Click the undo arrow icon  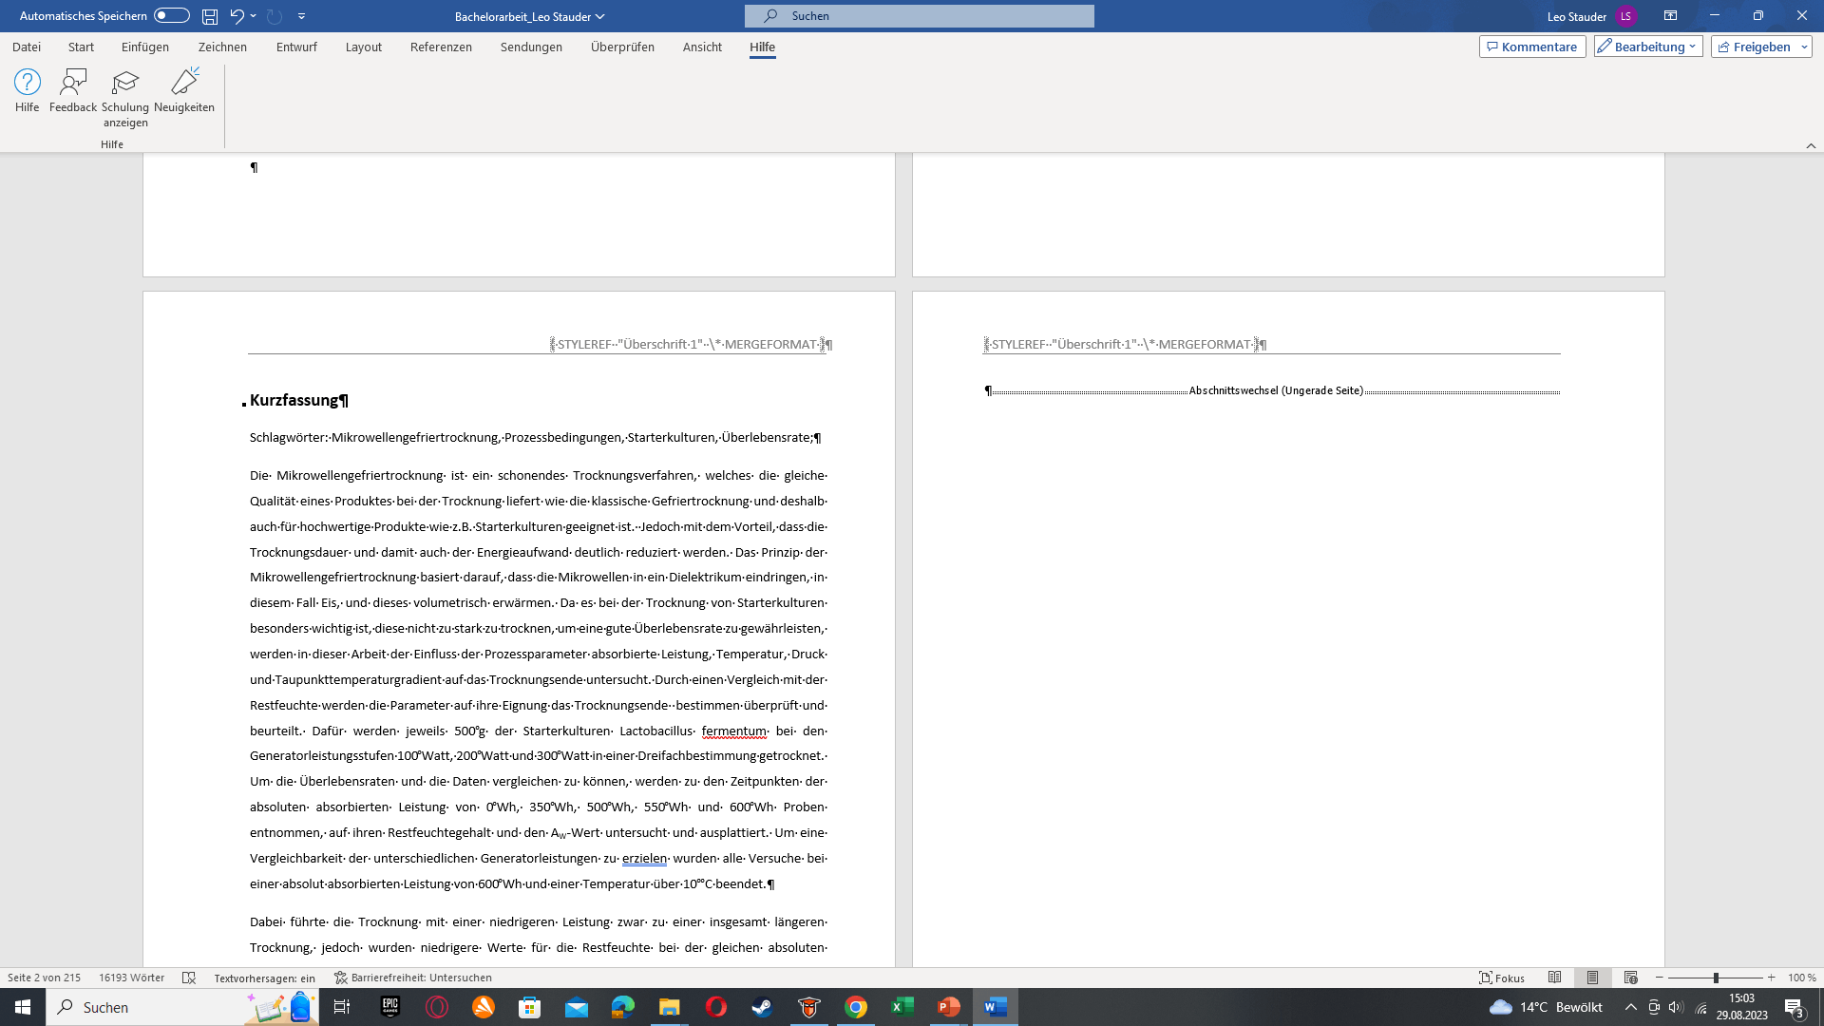[x=237, y=16]
